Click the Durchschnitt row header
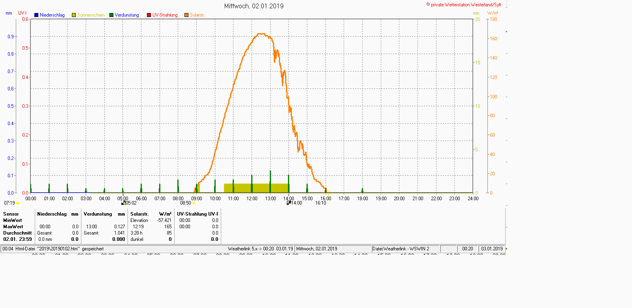 click(x=17, y=233)
